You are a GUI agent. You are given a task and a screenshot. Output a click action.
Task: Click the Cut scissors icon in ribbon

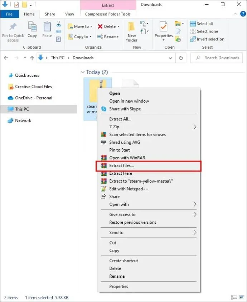(x=58, y=24)
